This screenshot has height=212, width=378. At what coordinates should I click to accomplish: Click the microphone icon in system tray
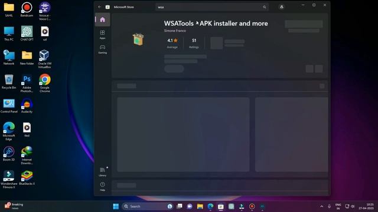[329, 206]
